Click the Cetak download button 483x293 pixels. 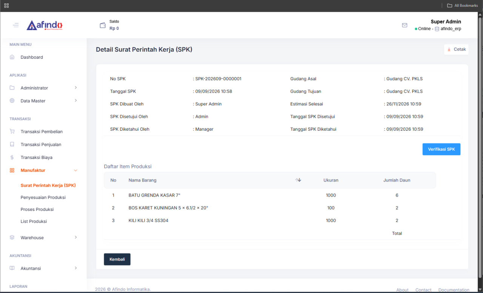(x=456, y=49)
